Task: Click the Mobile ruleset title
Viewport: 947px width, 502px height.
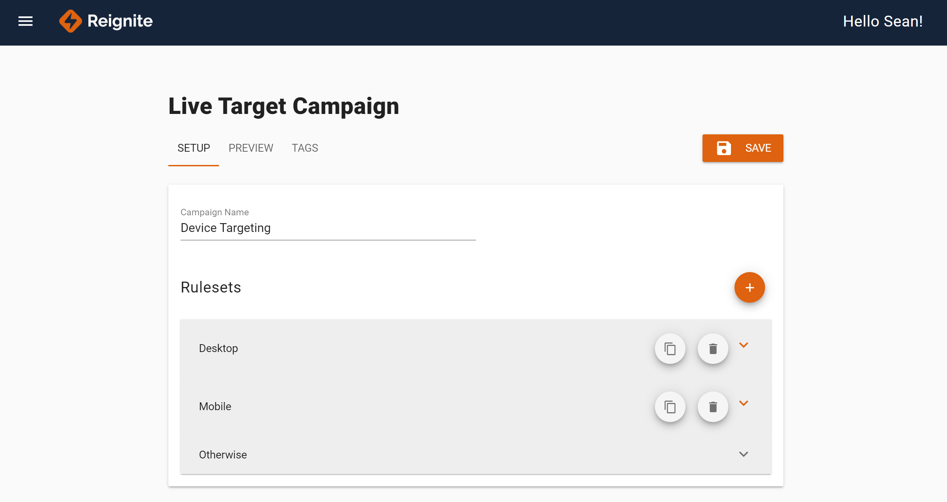Action: coord(215,406)
